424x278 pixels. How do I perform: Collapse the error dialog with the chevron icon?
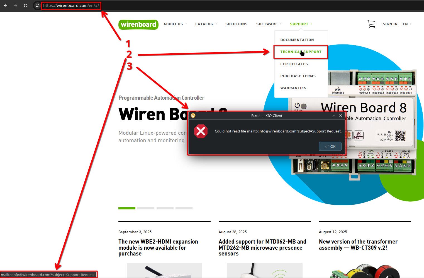click(334, 116)
